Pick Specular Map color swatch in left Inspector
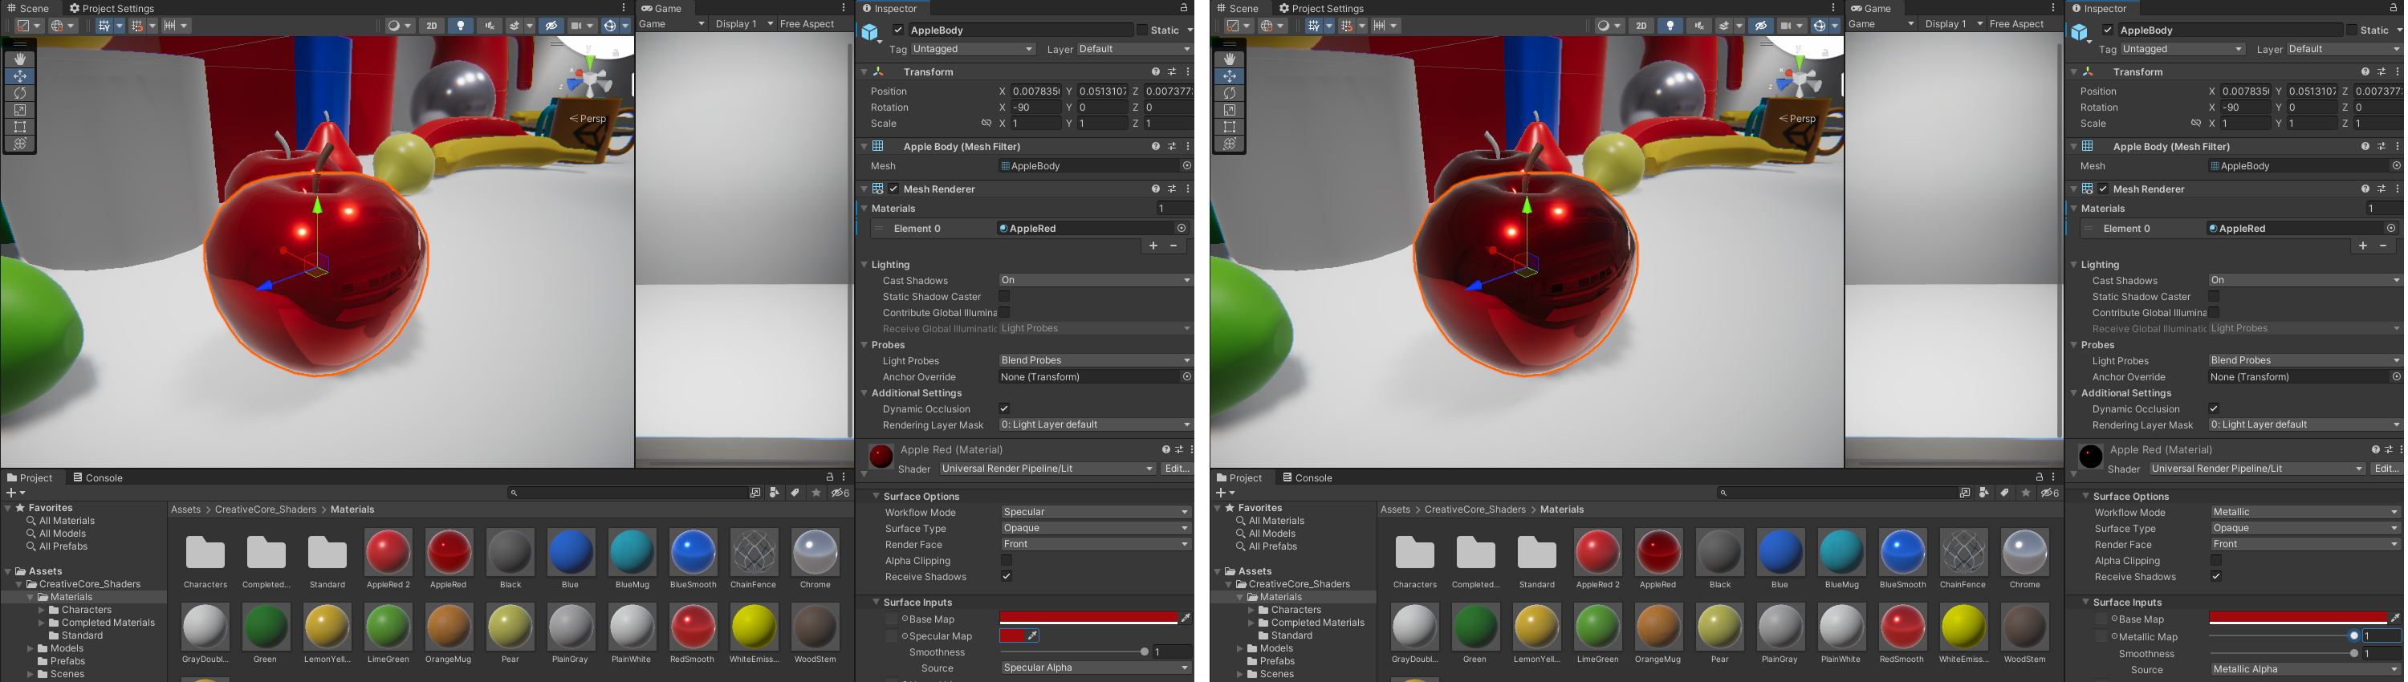This screenshot has height=682, width=2408. [1012, 635]
